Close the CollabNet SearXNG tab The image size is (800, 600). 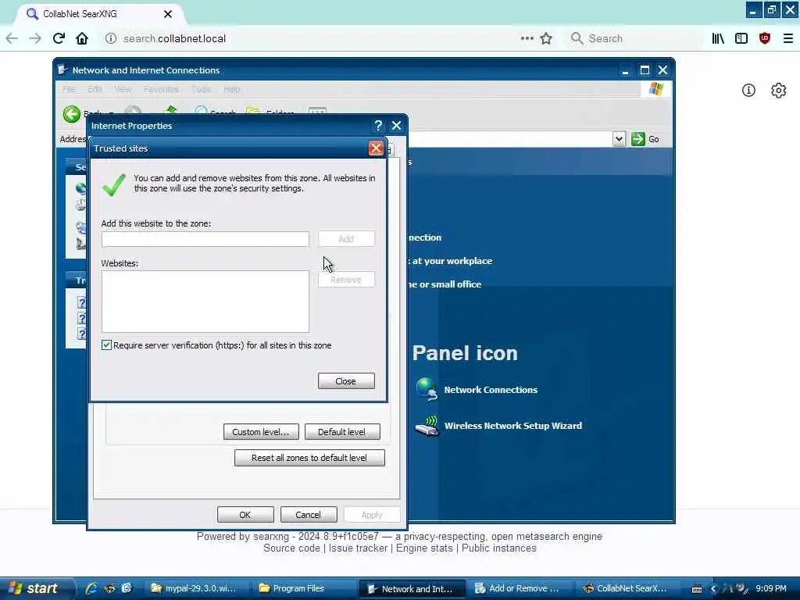tap(168, 14)
